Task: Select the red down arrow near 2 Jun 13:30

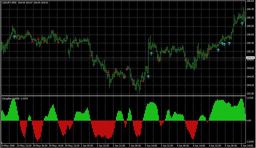Action: click(108, 72)
